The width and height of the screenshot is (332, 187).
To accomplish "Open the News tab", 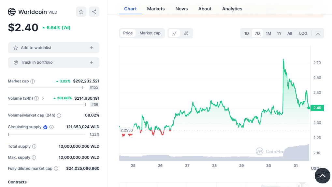I will [181, 9].
